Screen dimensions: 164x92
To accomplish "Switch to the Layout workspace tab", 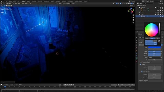I will point(24,1).
